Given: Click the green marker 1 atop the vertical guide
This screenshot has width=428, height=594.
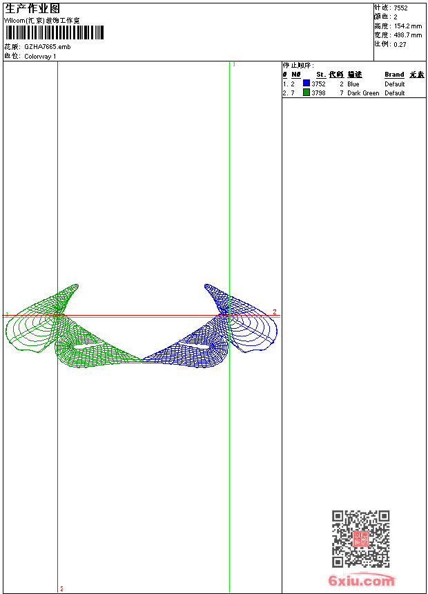Looking at the screenshot, I should tap(234, 64).
